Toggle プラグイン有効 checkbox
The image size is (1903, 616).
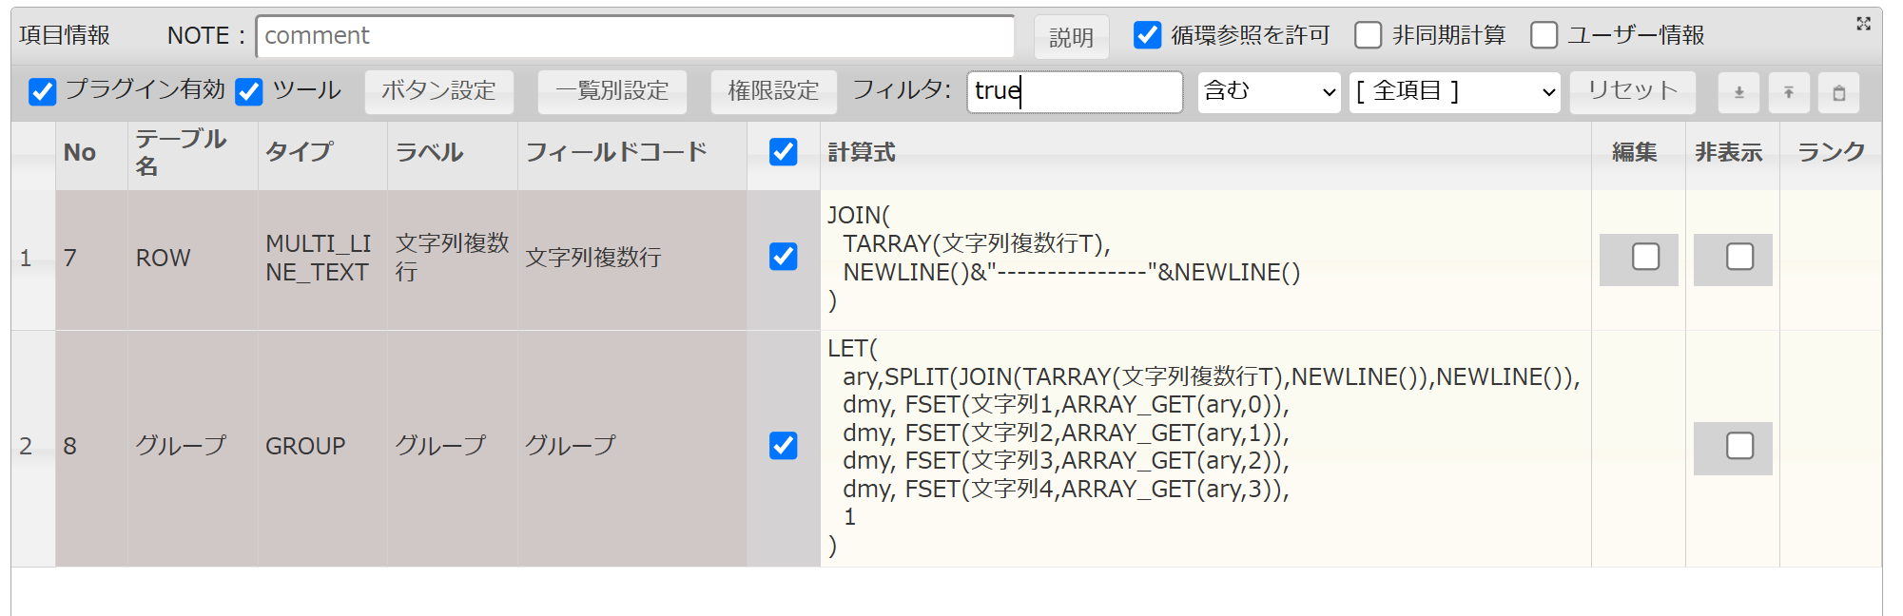[43, 91]
